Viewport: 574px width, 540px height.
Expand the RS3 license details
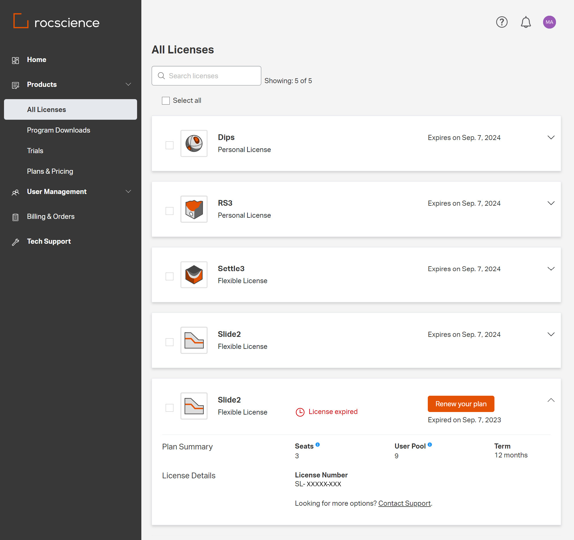point(551,203)
